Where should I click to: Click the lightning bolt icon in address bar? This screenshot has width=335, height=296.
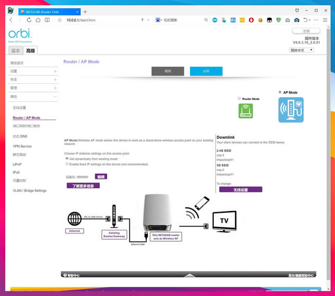pyautogui.click(x=143, y=20)
